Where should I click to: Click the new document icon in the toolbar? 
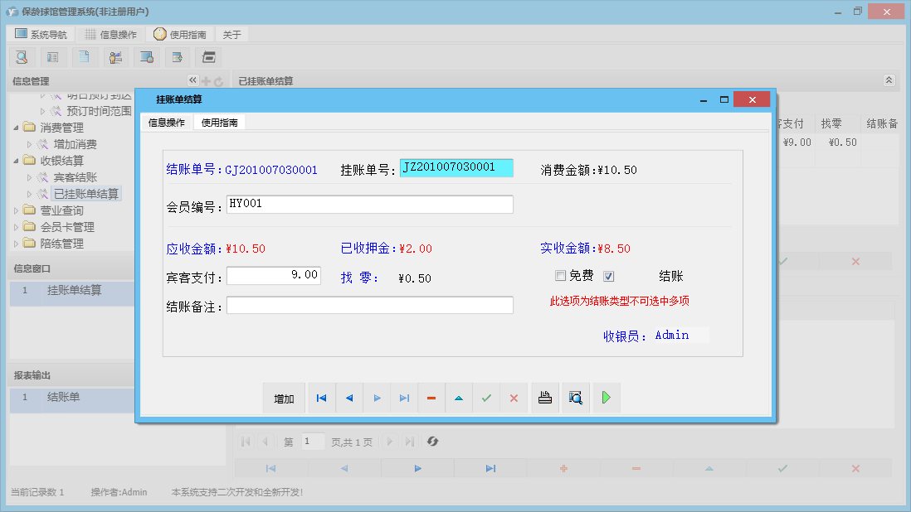(x=85, y=57)
